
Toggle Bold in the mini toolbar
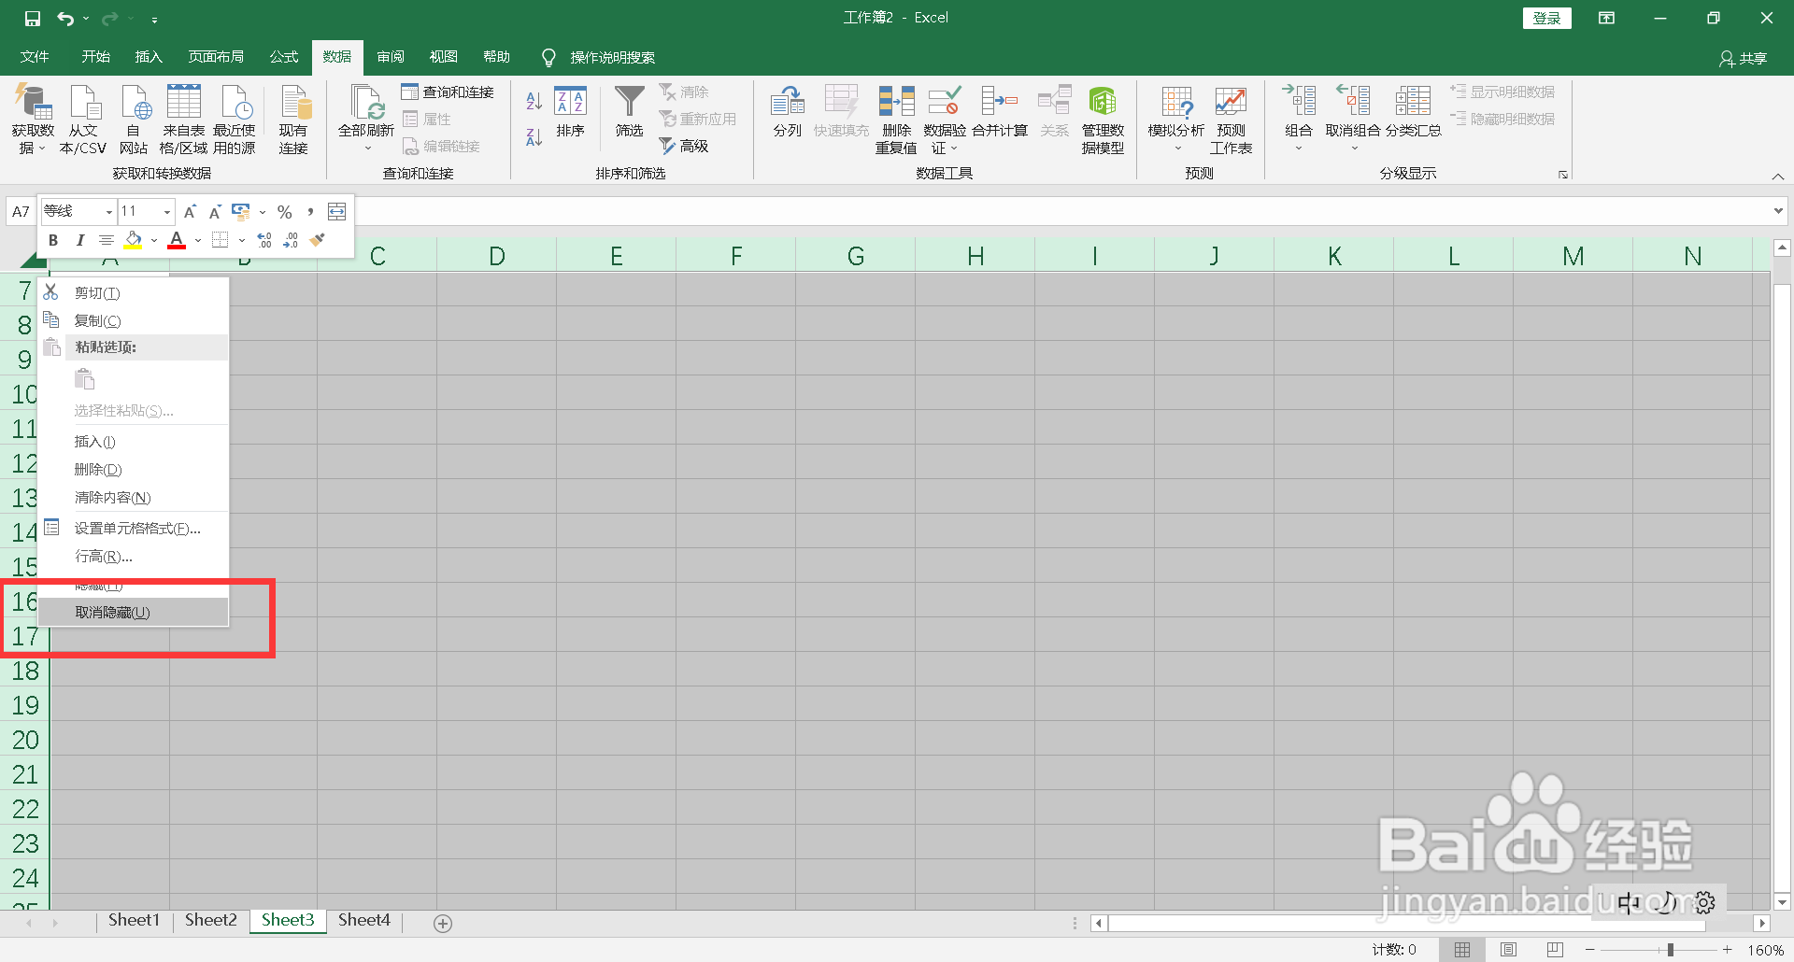[53, 240]
